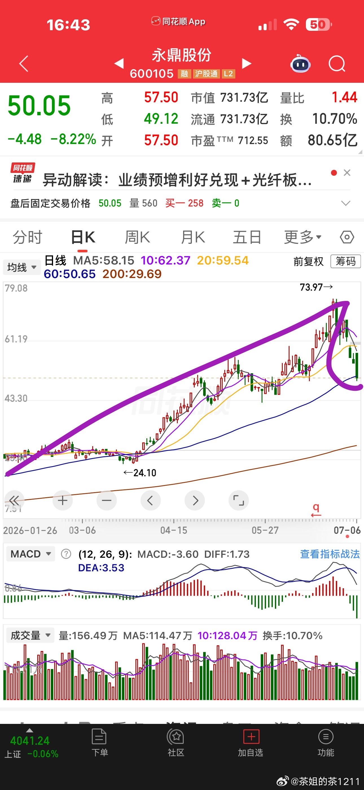Enter fullscreen chart mode
Image resolution: width=364 pixels, height=790 pixels.
(x=239, y=500)
